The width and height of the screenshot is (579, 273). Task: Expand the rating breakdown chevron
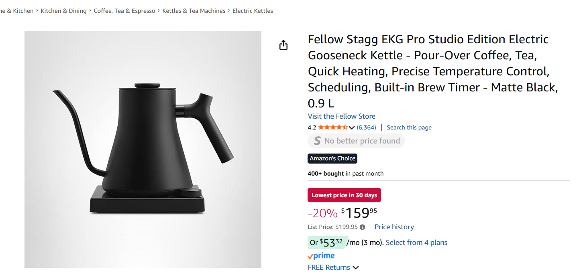(x=352, y=127)
